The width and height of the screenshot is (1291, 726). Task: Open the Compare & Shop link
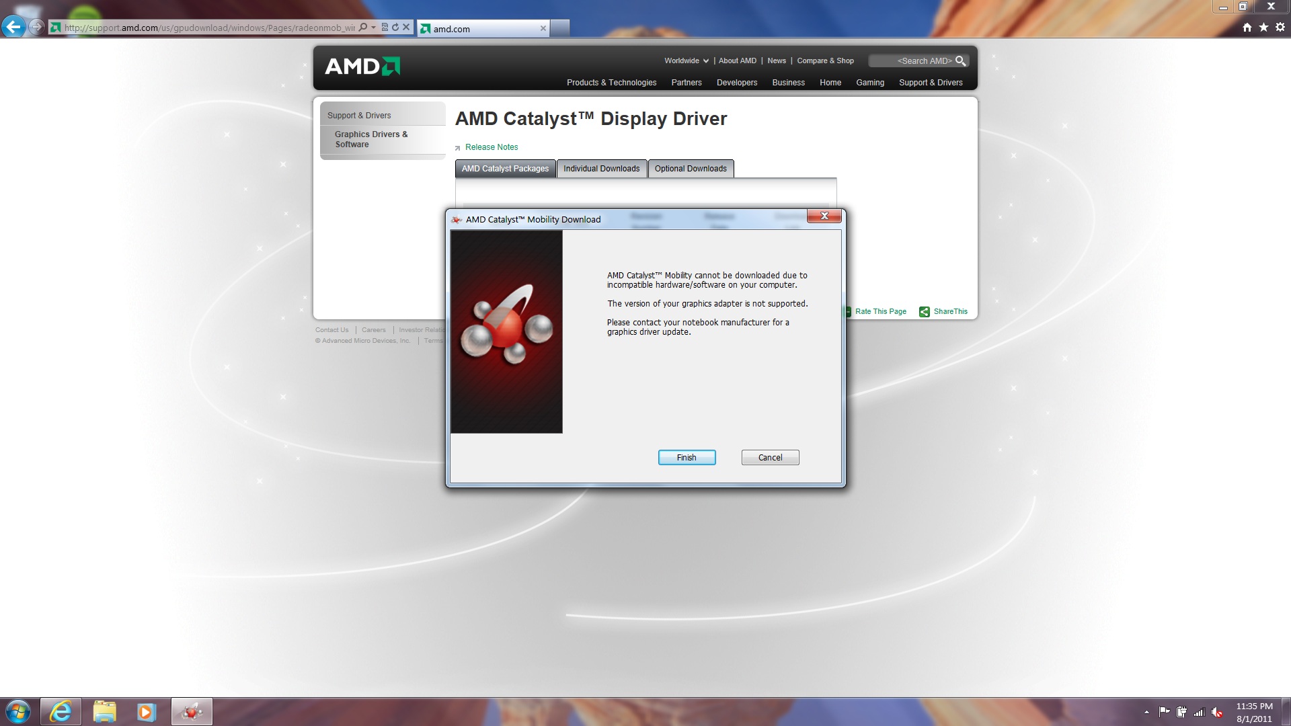coord(825,61)
